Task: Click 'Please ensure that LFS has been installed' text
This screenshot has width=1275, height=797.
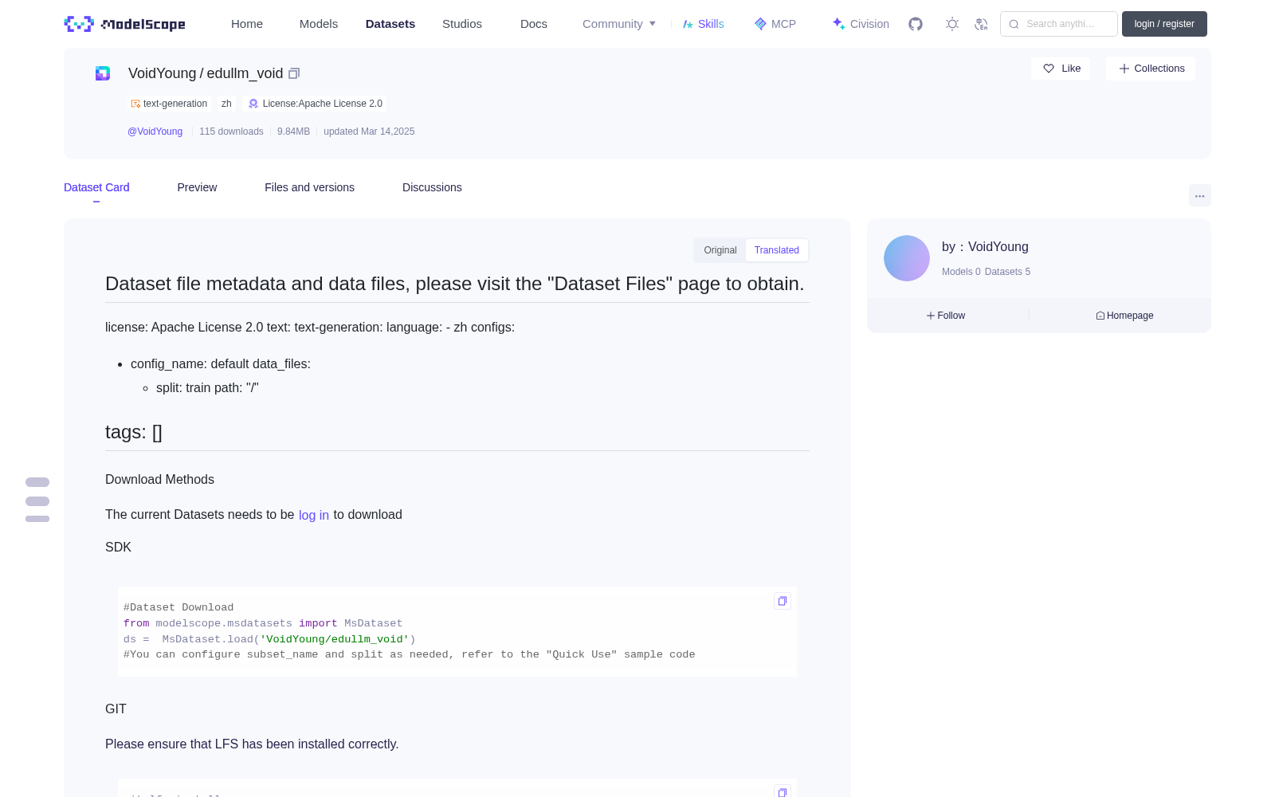Action: (252, 744)
